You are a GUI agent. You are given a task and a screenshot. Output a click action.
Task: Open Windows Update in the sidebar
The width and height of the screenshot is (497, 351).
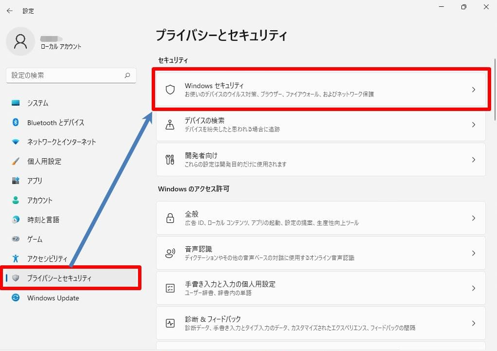pyautogui.click(x=71, y=297)
